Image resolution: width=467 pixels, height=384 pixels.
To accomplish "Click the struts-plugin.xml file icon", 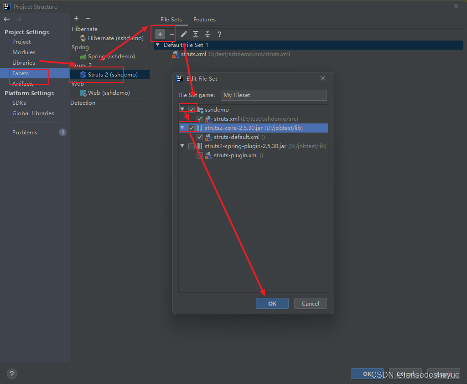I will tap(208, 156).
